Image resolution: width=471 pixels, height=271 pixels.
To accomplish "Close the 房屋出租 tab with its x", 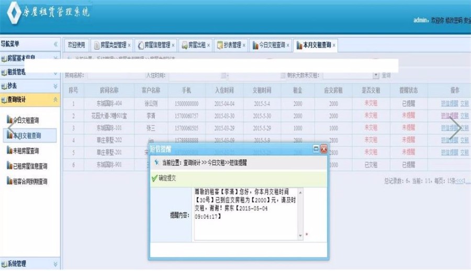I will [x=208, y=45].
